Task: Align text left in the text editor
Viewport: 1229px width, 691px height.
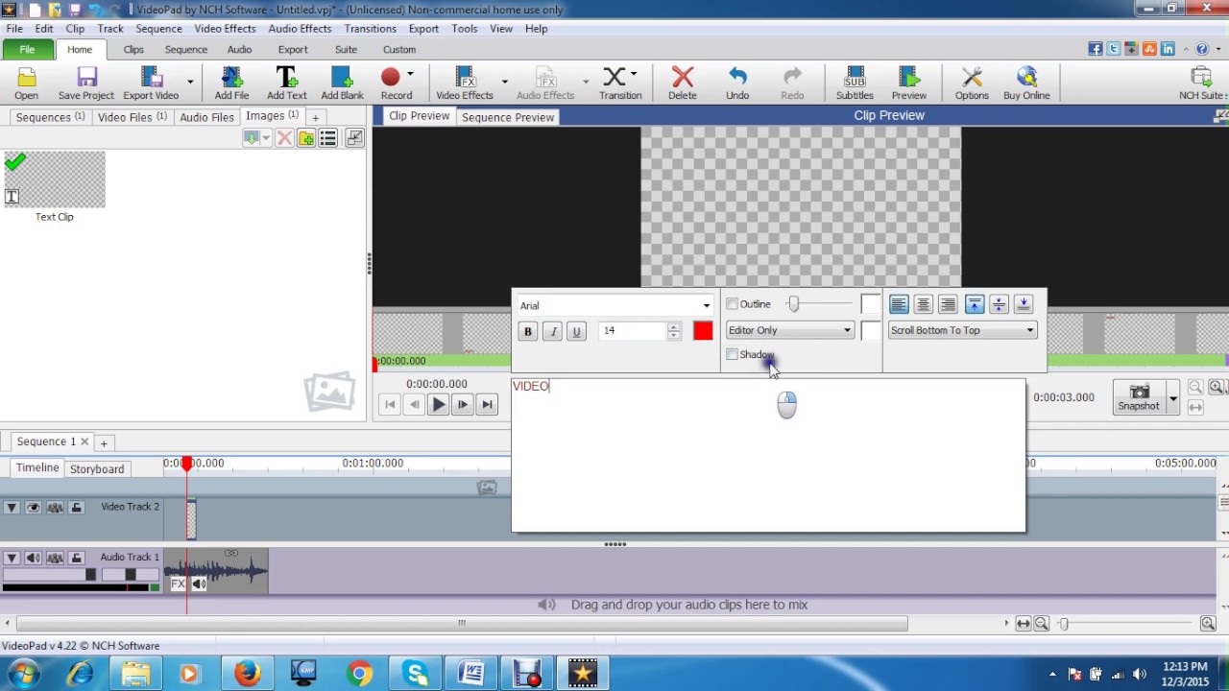Action: point(899,304)
